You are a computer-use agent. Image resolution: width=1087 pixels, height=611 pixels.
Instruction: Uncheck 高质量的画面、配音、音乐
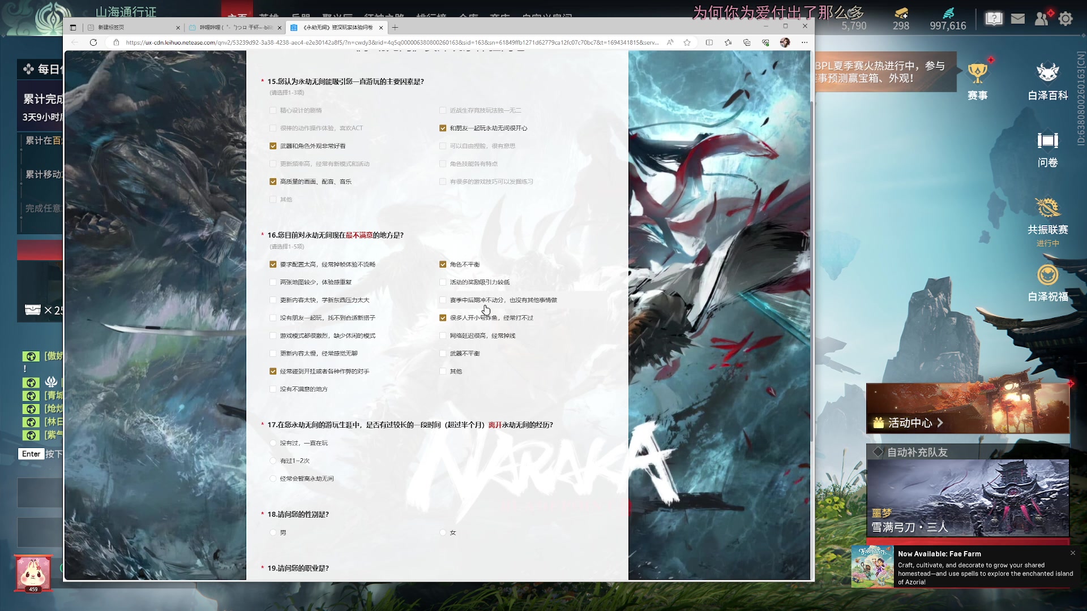[x=273, y=182]
